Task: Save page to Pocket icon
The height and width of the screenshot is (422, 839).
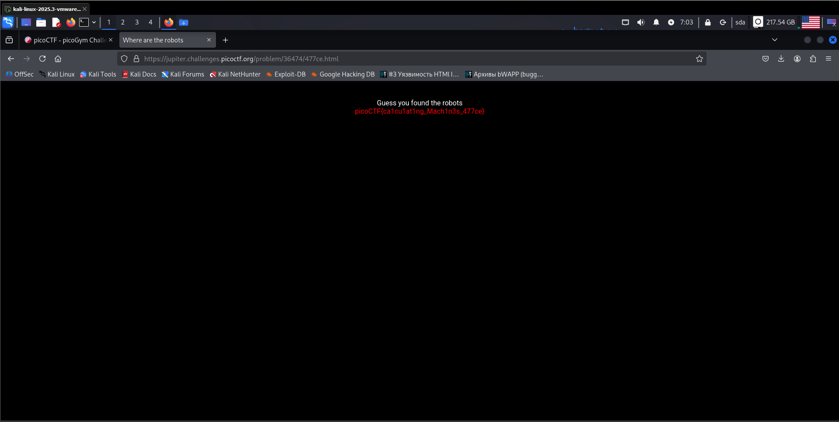Action: coord(765,59)
